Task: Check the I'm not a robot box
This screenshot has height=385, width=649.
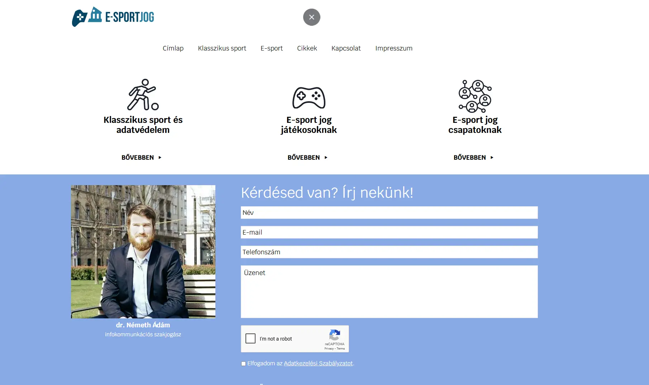Action: click(250, 338)
